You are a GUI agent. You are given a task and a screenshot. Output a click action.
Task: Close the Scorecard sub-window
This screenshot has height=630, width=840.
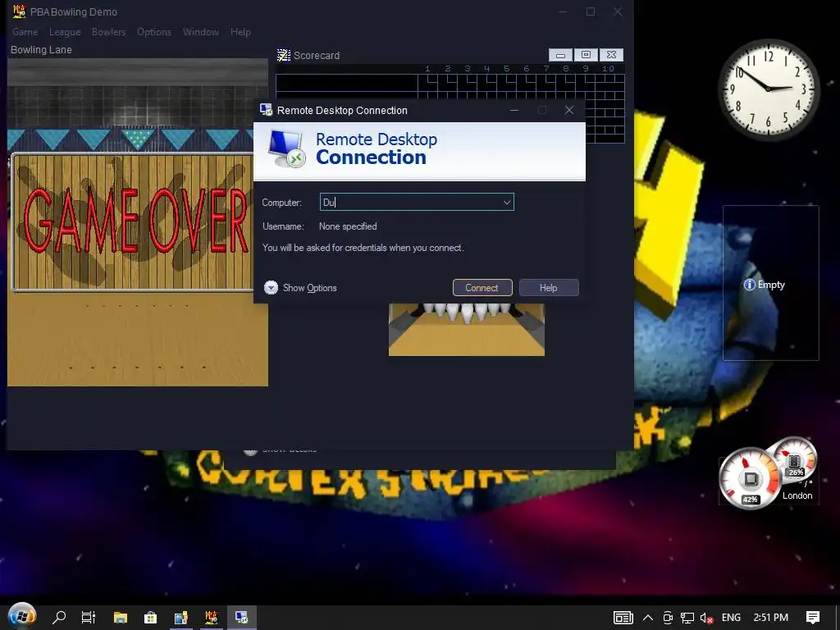point(611,55)
